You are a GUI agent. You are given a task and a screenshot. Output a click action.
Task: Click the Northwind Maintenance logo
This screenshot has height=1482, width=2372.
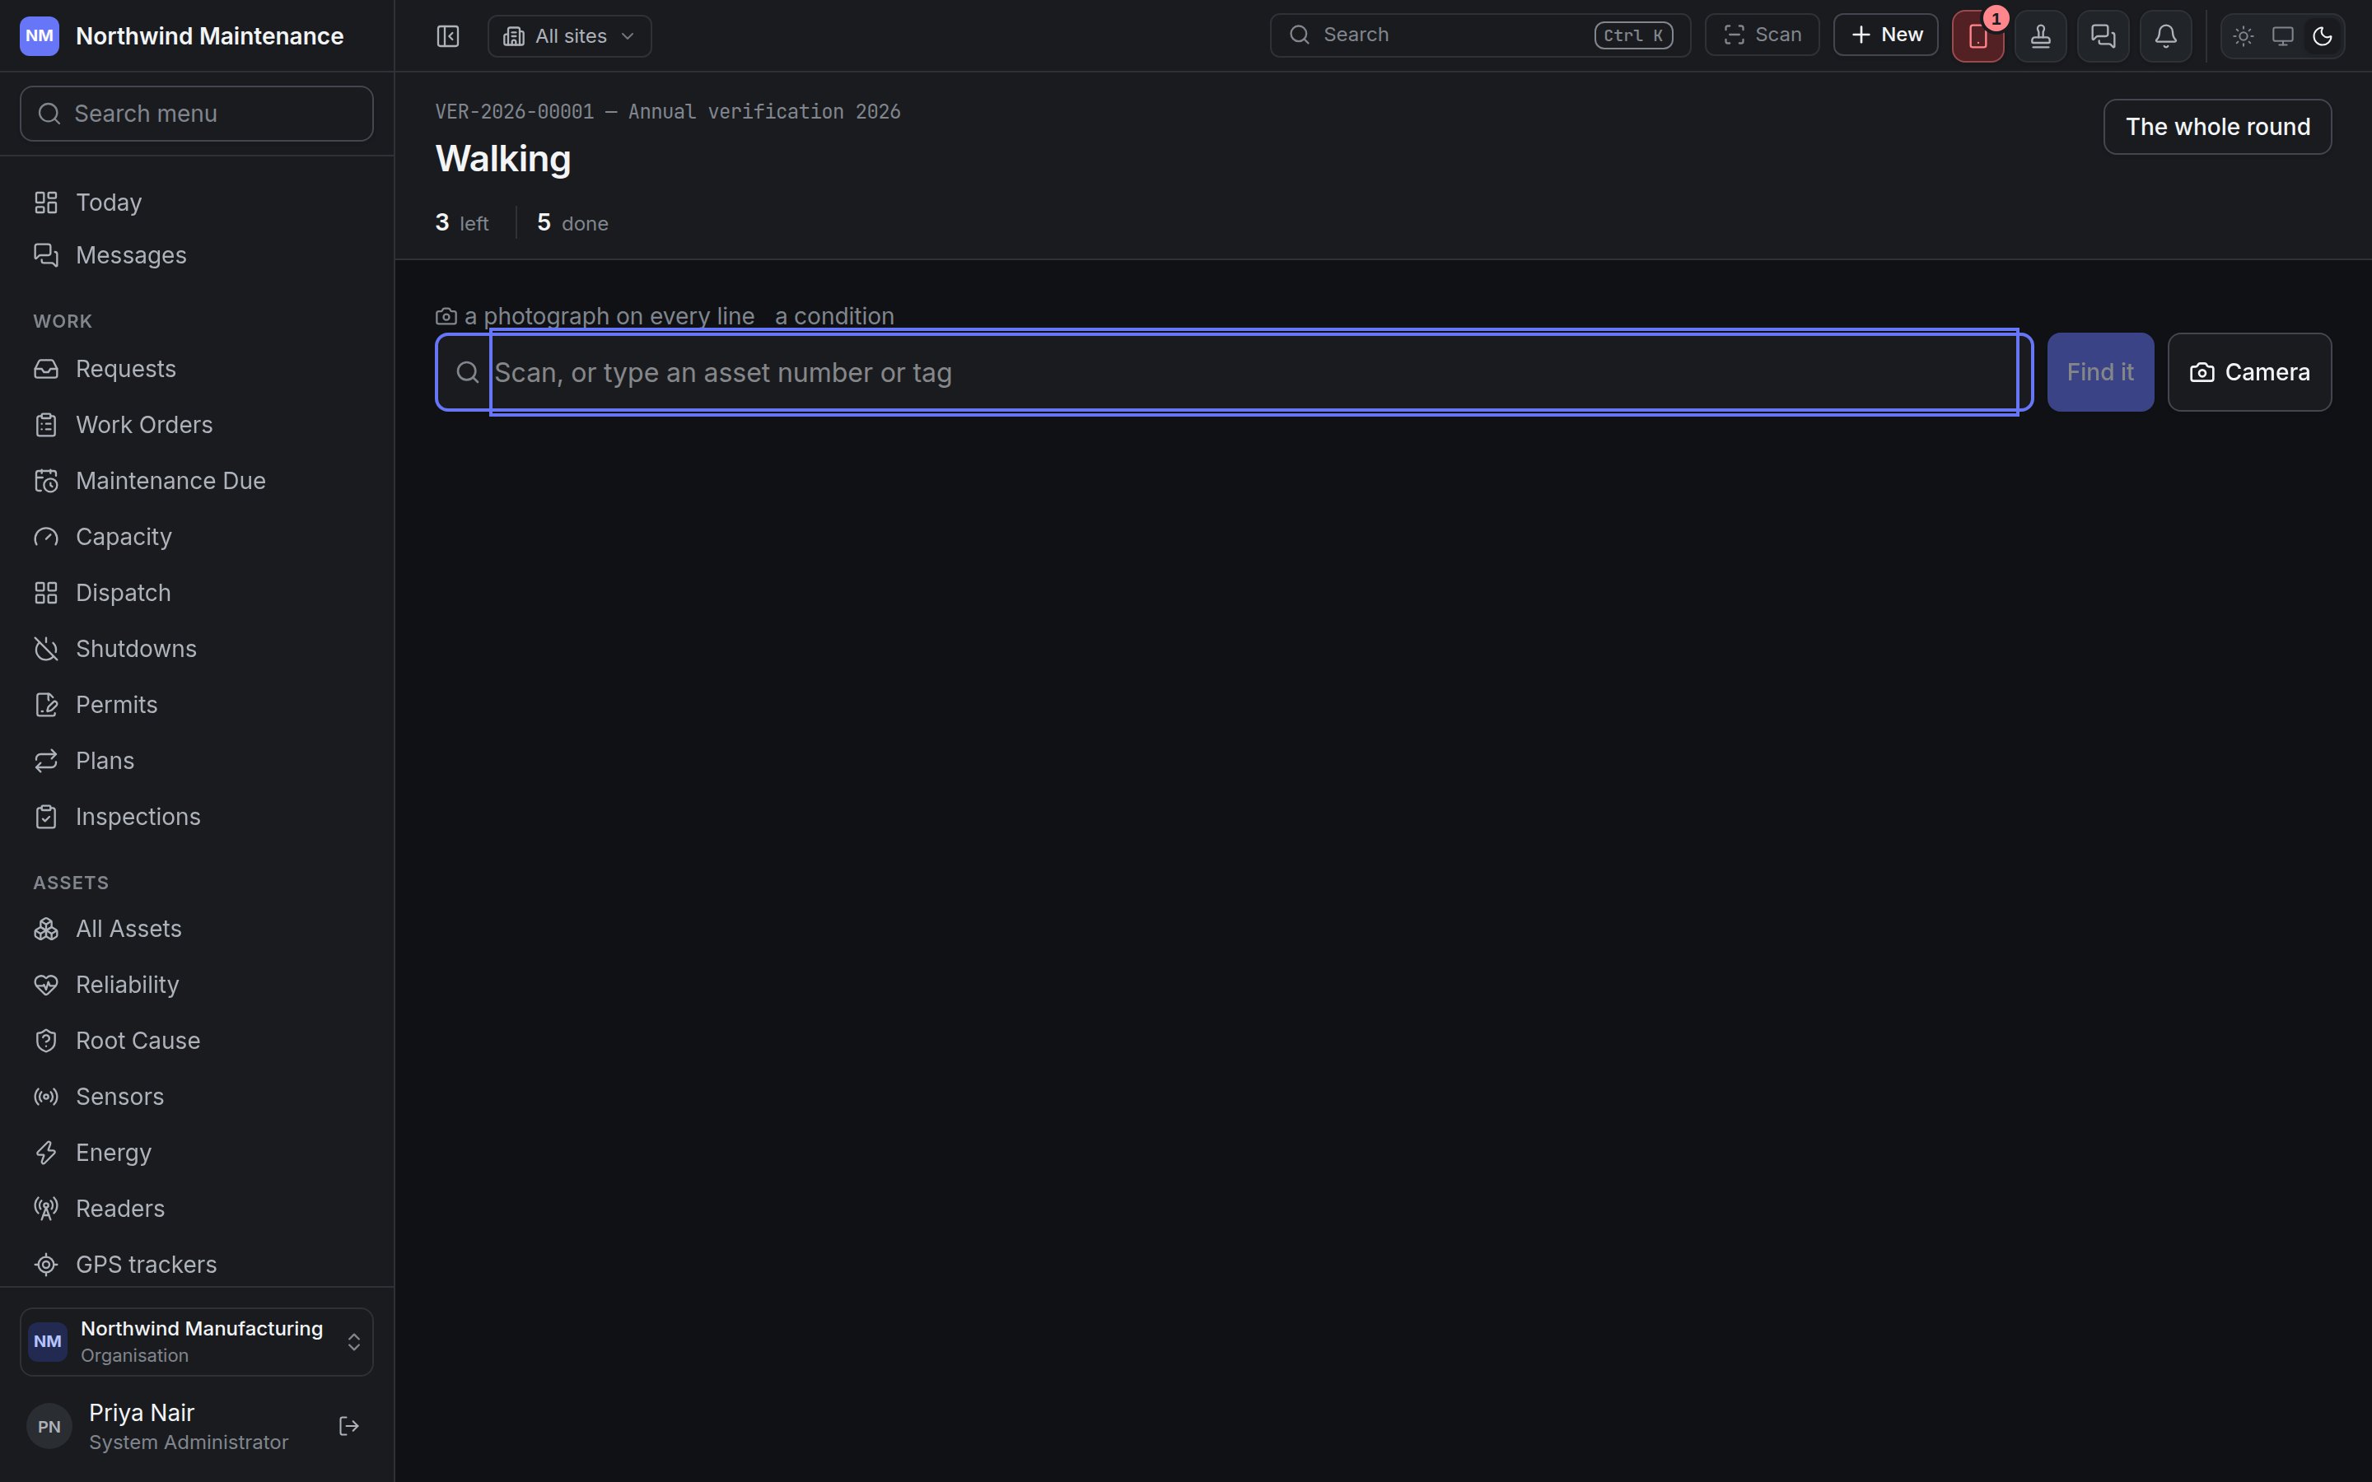(x=40, y=36)
